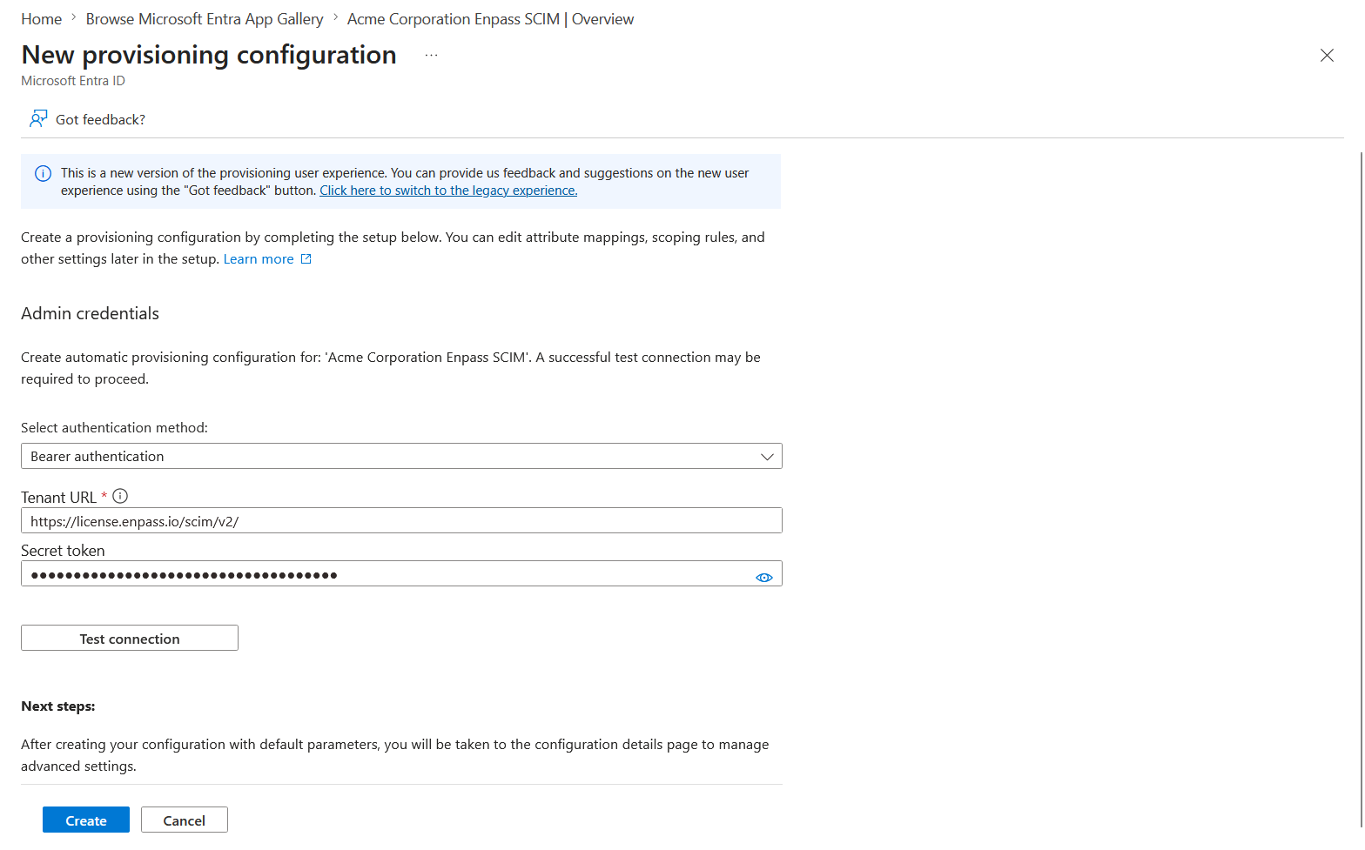Close the New provisioning configuration pane
1365x850 pixels.
(1327, 56)
